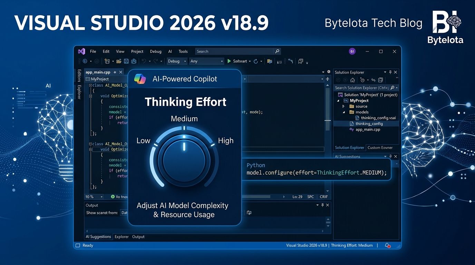This screenshot has height=265, width=475.
Task: Open the Debug configuration dropdown
Action: (x=177, y=61)
